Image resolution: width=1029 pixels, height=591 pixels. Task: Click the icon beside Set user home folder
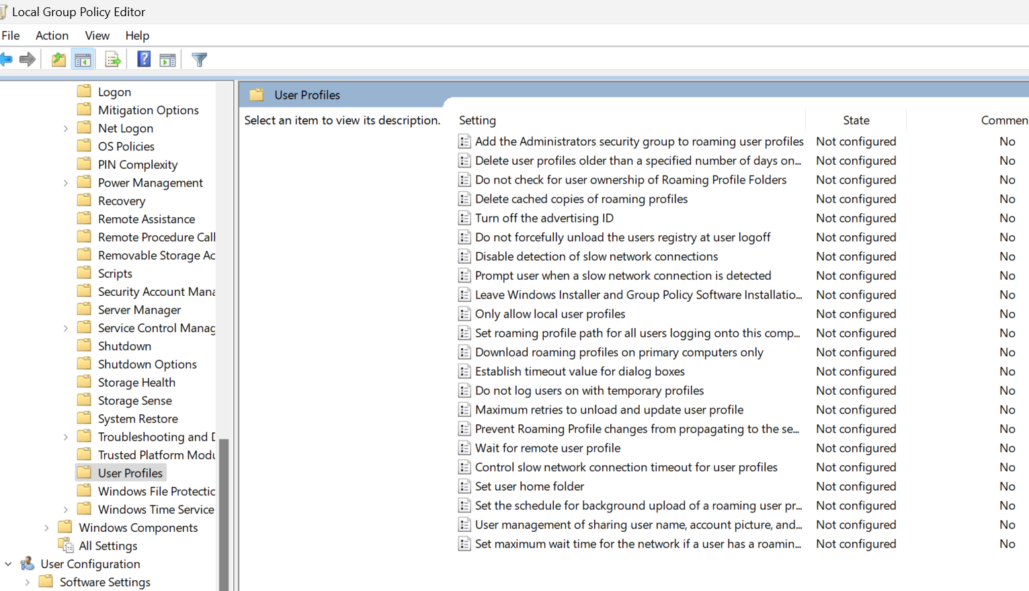tap(464, 486)
